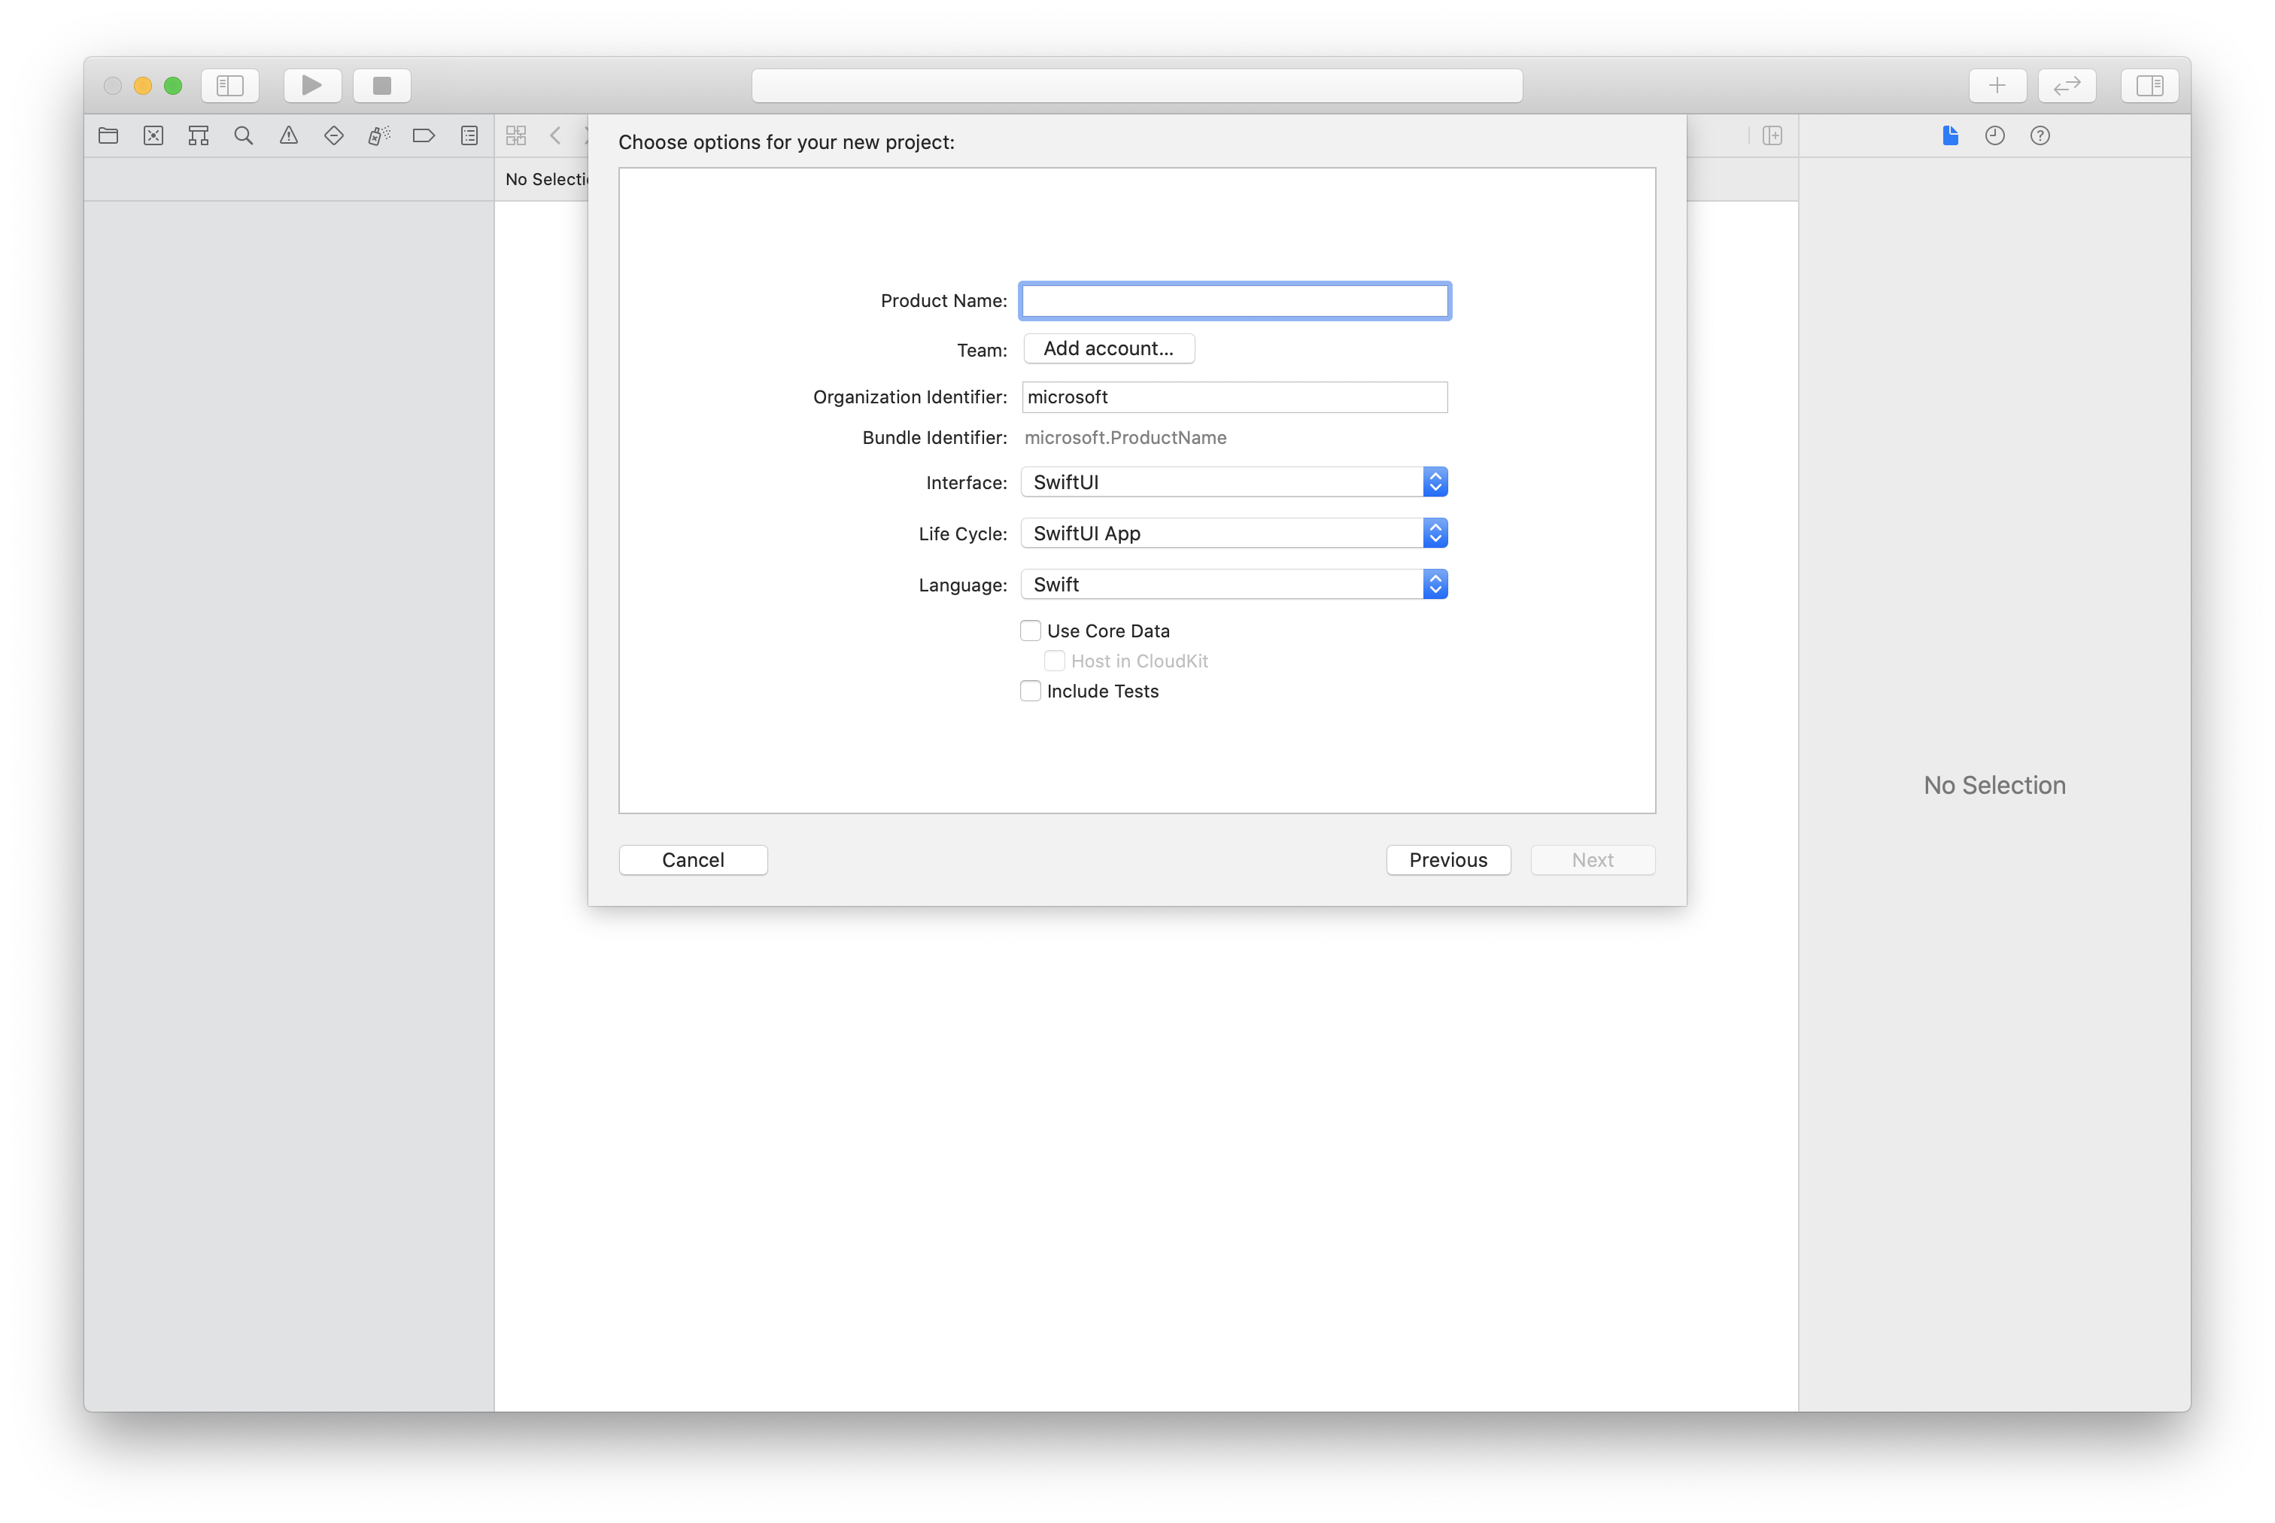Click the inspector panel toggle icon
Image resolution: width=2275 pixels, height=1523 pixels.
click(x=2151, y=85)
